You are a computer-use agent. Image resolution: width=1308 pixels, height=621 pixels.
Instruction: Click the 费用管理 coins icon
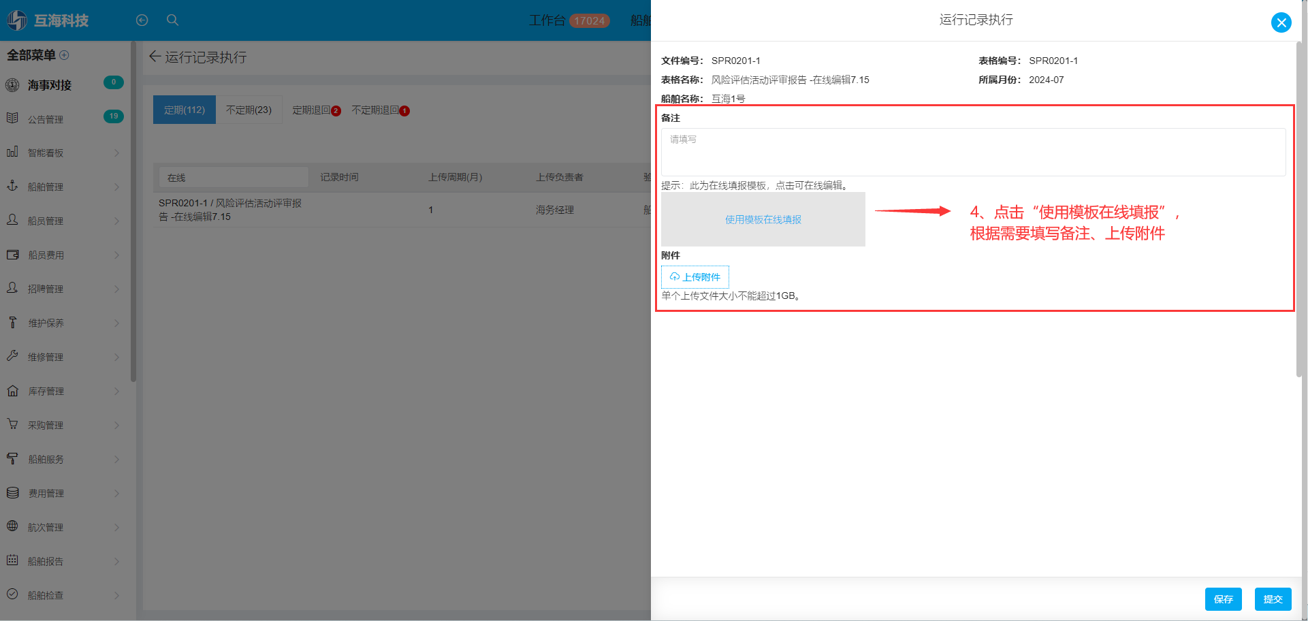[x=12, y=492]
